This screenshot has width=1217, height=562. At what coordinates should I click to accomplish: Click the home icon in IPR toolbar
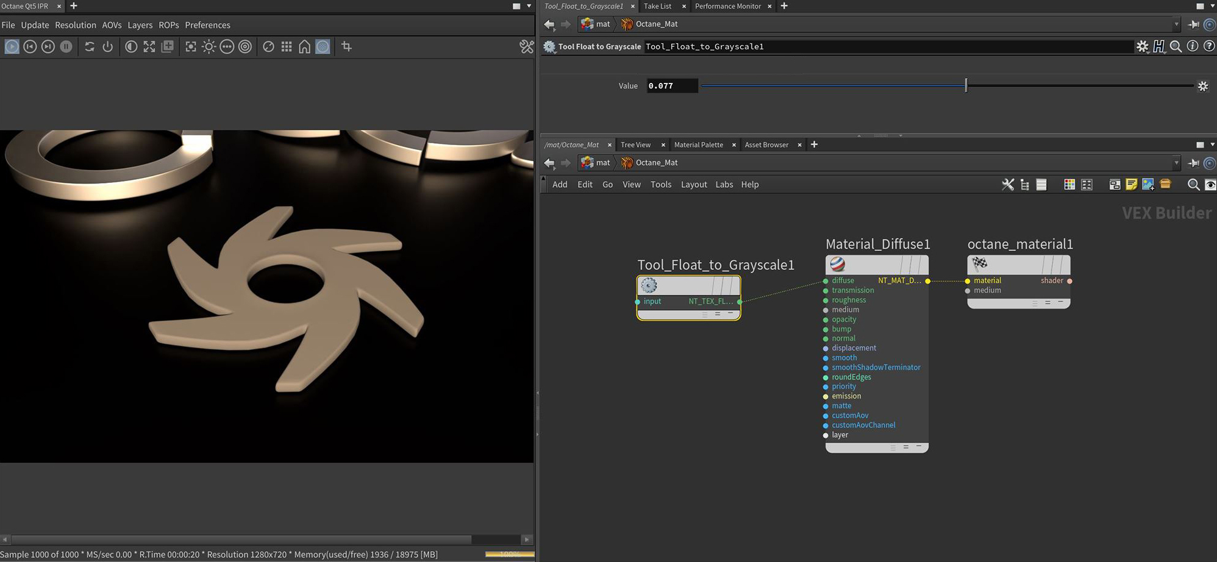(304, 47)
